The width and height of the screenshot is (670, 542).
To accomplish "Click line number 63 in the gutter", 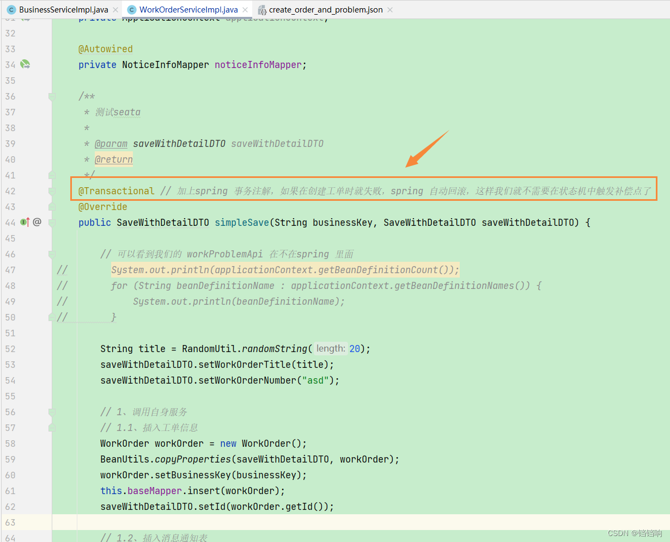I will (x=10, y=522).
